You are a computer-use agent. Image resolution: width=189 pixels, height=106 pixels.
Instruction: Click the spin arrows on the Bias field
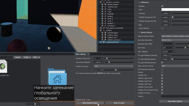[169, 25]
